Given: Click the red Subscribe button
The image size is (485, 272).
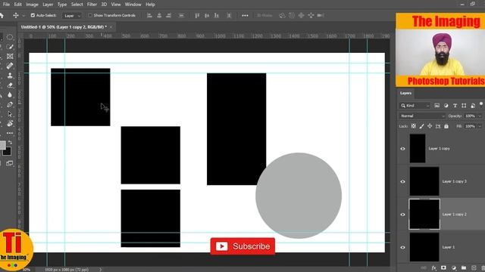Looking at the screenshot, I should [242, 246].
